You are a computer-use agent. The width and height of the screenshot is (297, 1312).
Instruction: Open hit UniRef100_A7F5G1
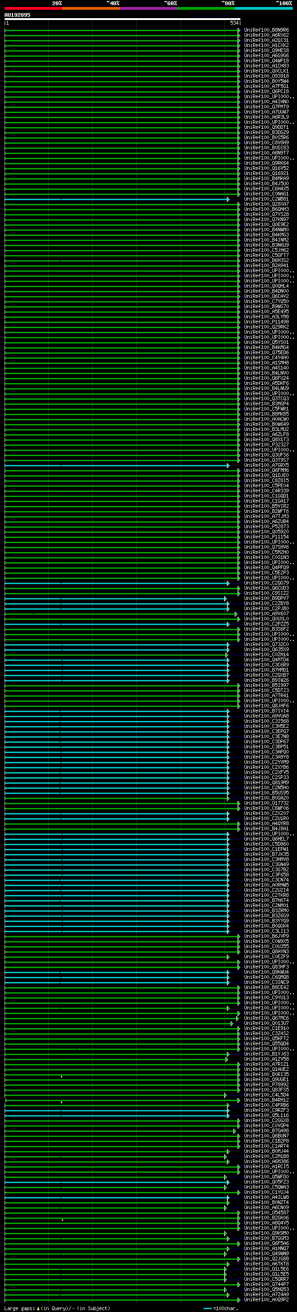266,86
